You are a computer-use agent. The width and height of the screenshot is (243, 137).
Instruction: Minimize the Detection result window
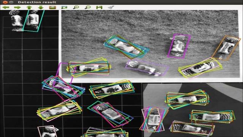[x=11, y=2]
